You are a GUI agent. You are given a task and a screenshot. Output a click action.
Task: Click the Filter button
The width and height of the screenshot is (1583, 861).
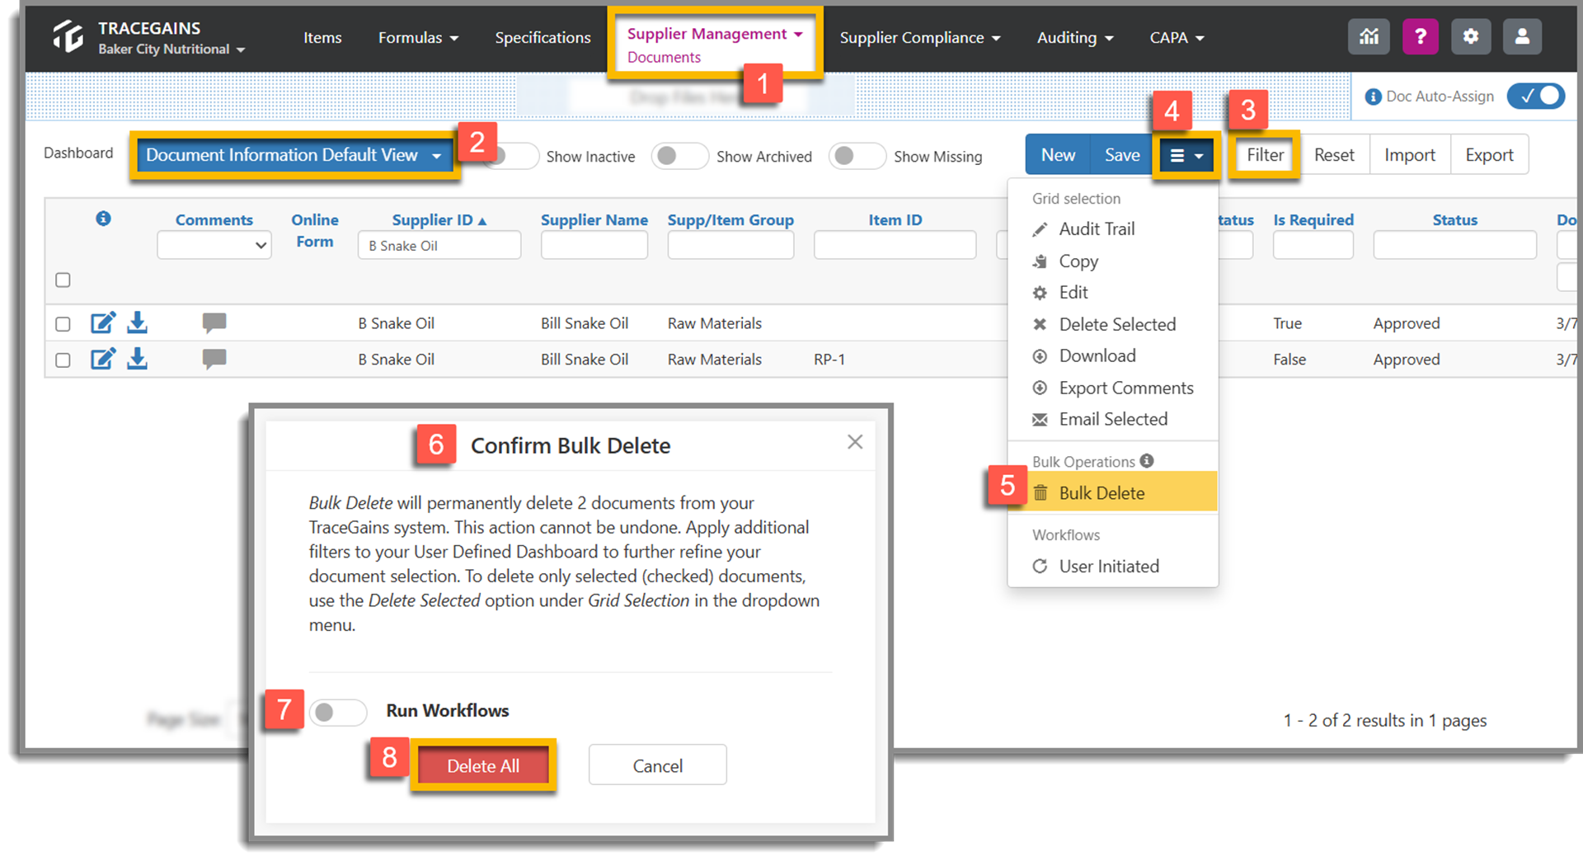[1265, 155]
